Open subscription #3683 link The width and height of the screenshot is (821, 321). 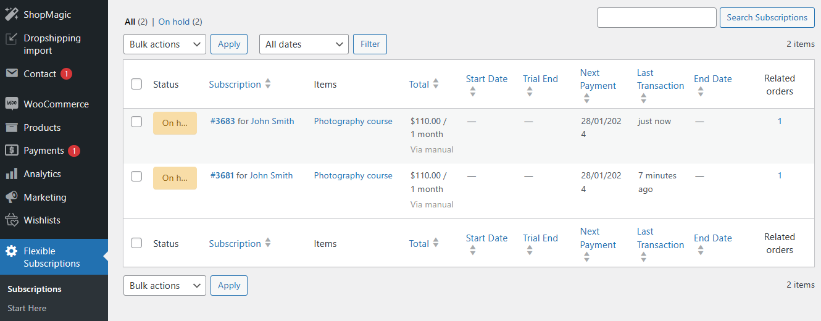222,121
